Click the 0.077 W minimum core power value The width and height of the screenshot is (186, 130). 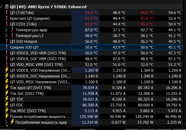click(119, 123)
